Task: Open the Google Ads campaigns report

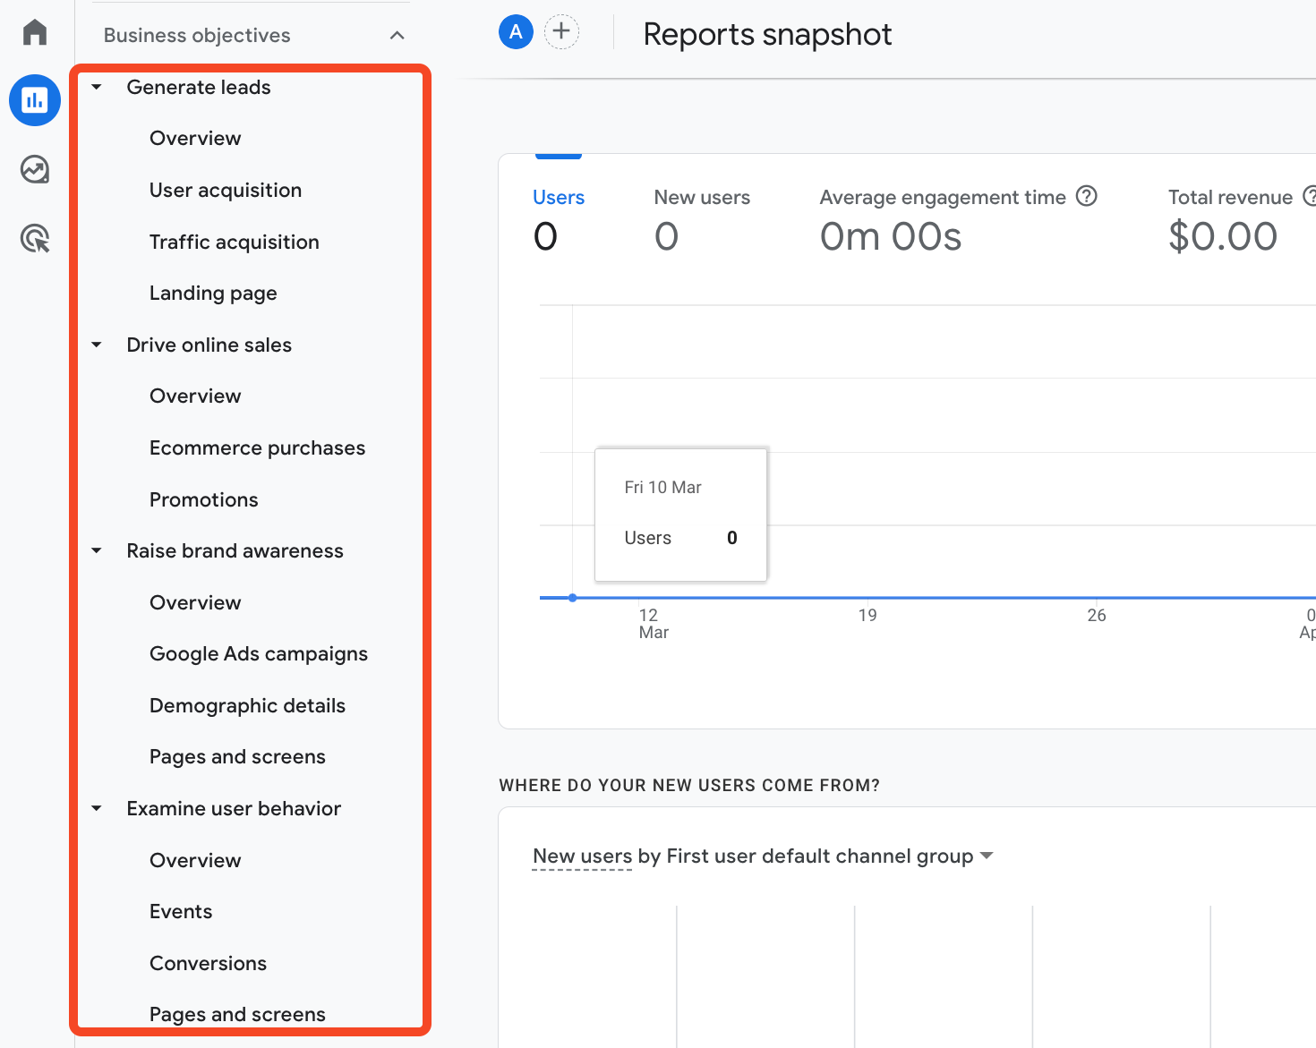Action: pos(259,654)
